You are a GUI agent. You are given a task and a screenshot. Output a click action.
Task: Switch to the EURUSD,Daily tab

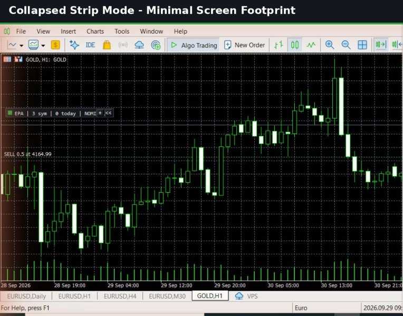click(x=26, y=296)
